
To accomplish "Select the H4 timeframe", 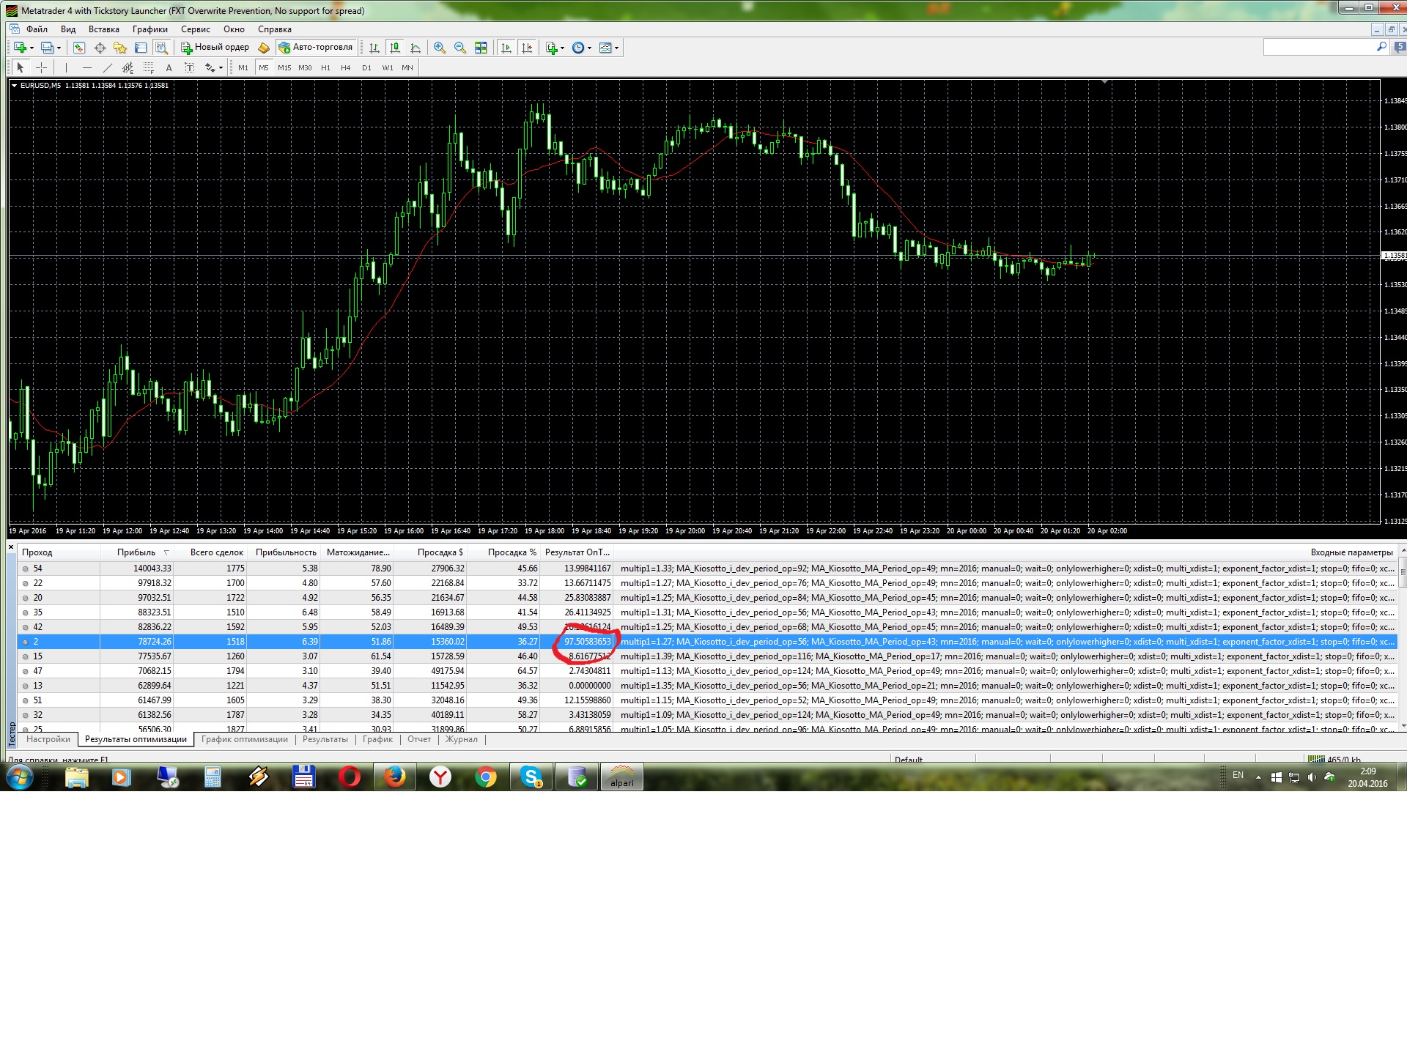I will pyautogui.click(x=346, y=67).
